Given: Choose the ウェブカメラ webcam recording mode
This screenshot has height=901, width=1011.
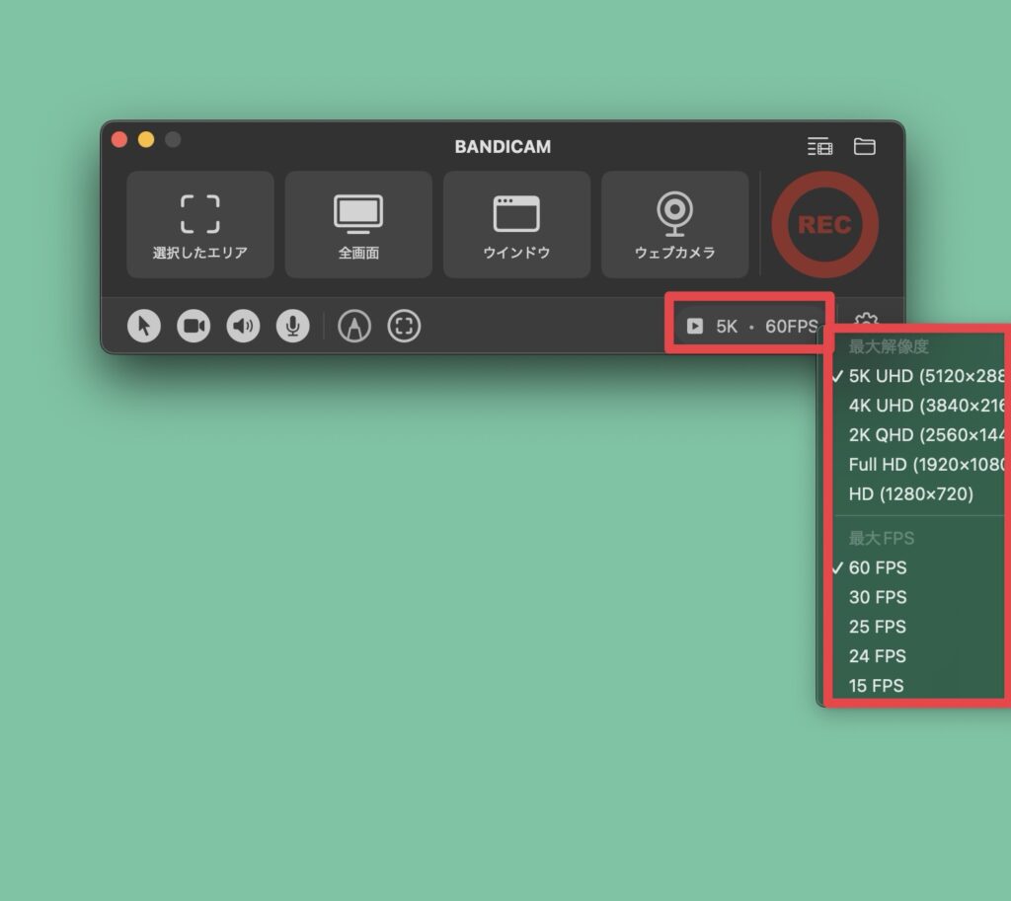Looking at the screenshot, I should point(674,225).
